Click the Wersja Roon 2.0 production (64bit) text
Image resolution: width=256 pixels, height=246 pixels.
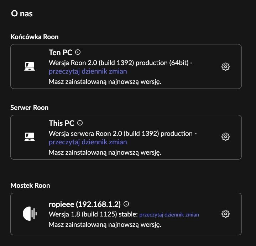tap(120, 63)
